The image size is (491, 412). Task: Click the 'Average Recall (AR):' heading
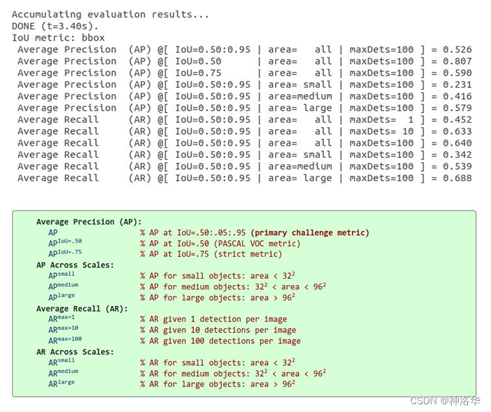click(x=82, y=309)
